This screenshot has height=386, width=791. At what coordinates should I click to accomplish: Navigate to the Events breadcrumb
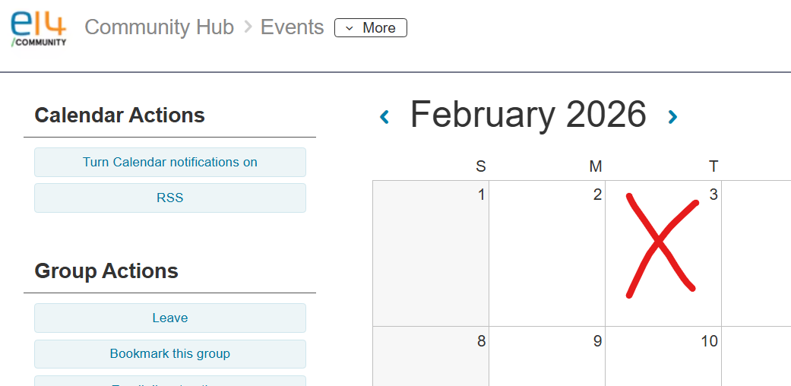(292, 27)
